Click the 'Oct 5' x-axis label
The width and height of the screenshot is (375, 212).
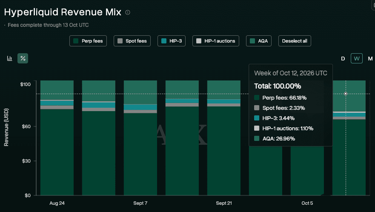(307, 203)
